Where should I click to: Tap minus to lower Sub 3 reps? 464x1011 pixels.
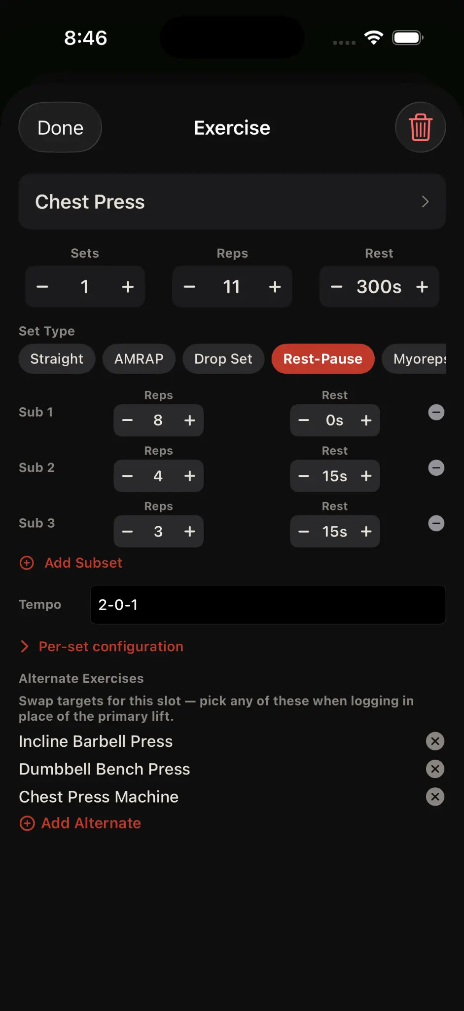[127, 531]
